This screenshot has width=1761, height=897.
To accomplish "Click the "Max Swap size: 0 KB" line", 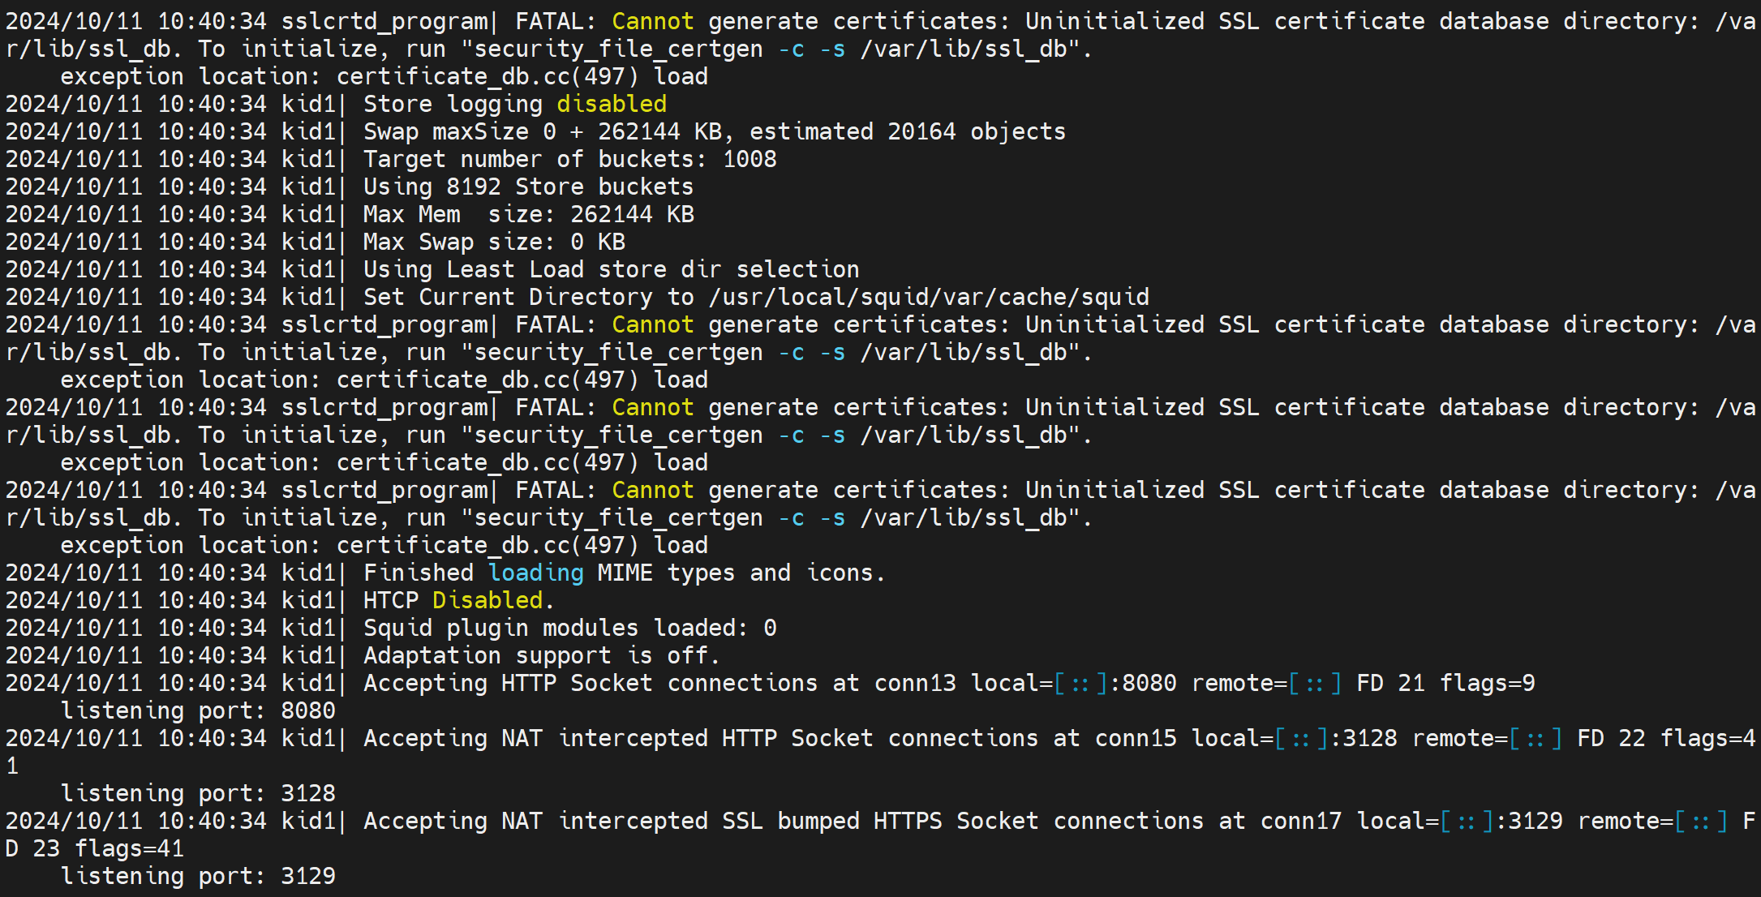I will point(494,242).
